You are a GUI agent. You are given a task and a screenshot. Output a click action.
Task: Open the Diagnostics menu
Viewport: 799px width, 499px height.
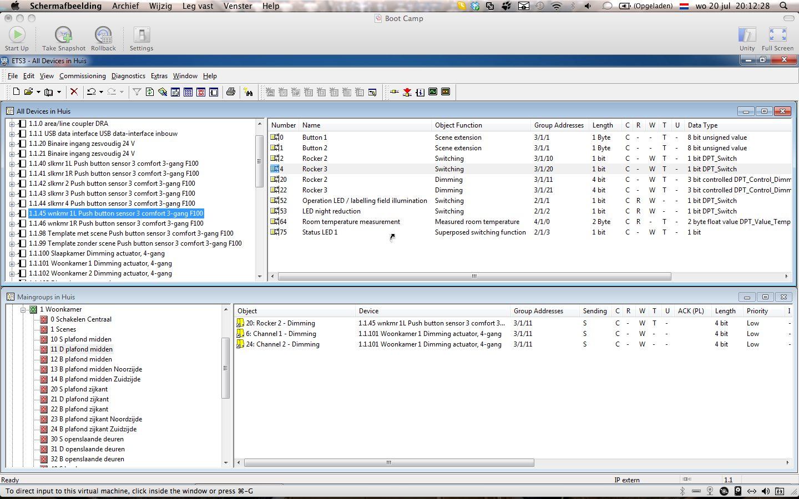[128, 76]
